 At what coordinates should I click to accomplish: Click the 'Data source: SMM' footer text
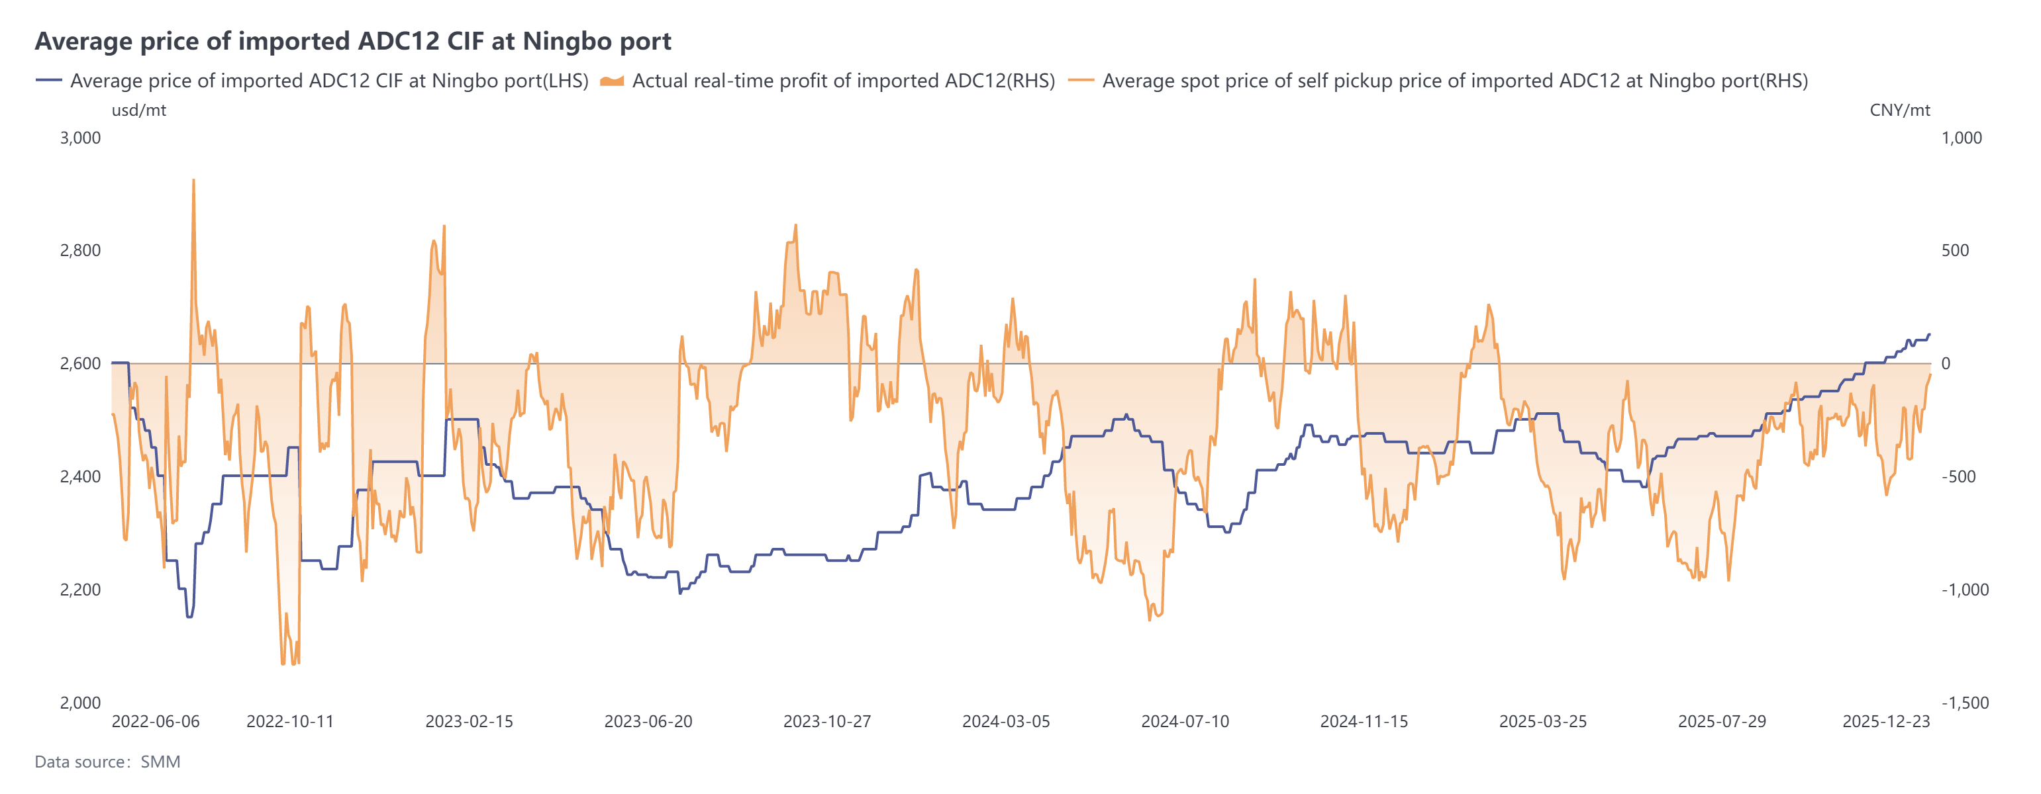point(108,762)
